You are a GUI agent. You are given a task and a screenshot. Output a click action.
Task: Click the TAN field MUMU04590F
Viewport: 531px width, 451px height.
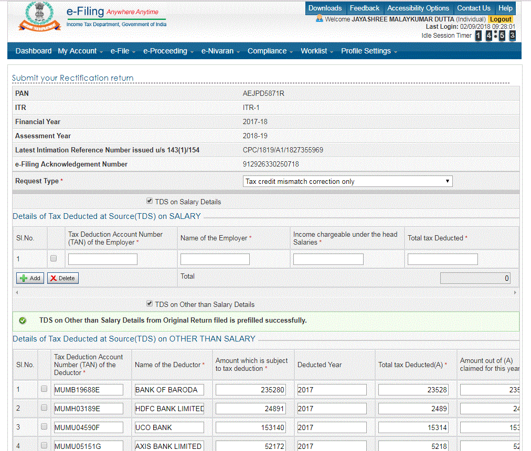(88, 427)
